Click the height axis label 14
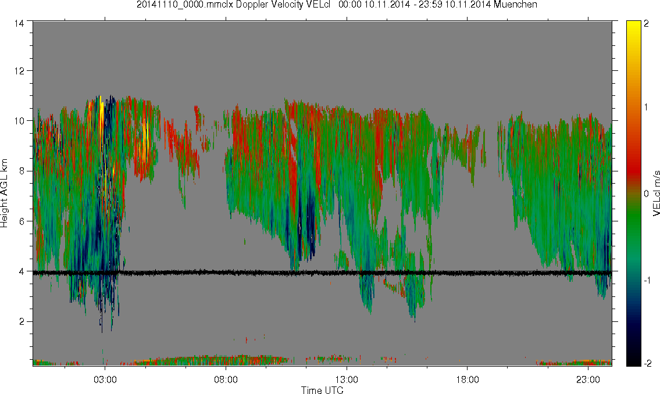 [x=19, y=24]
